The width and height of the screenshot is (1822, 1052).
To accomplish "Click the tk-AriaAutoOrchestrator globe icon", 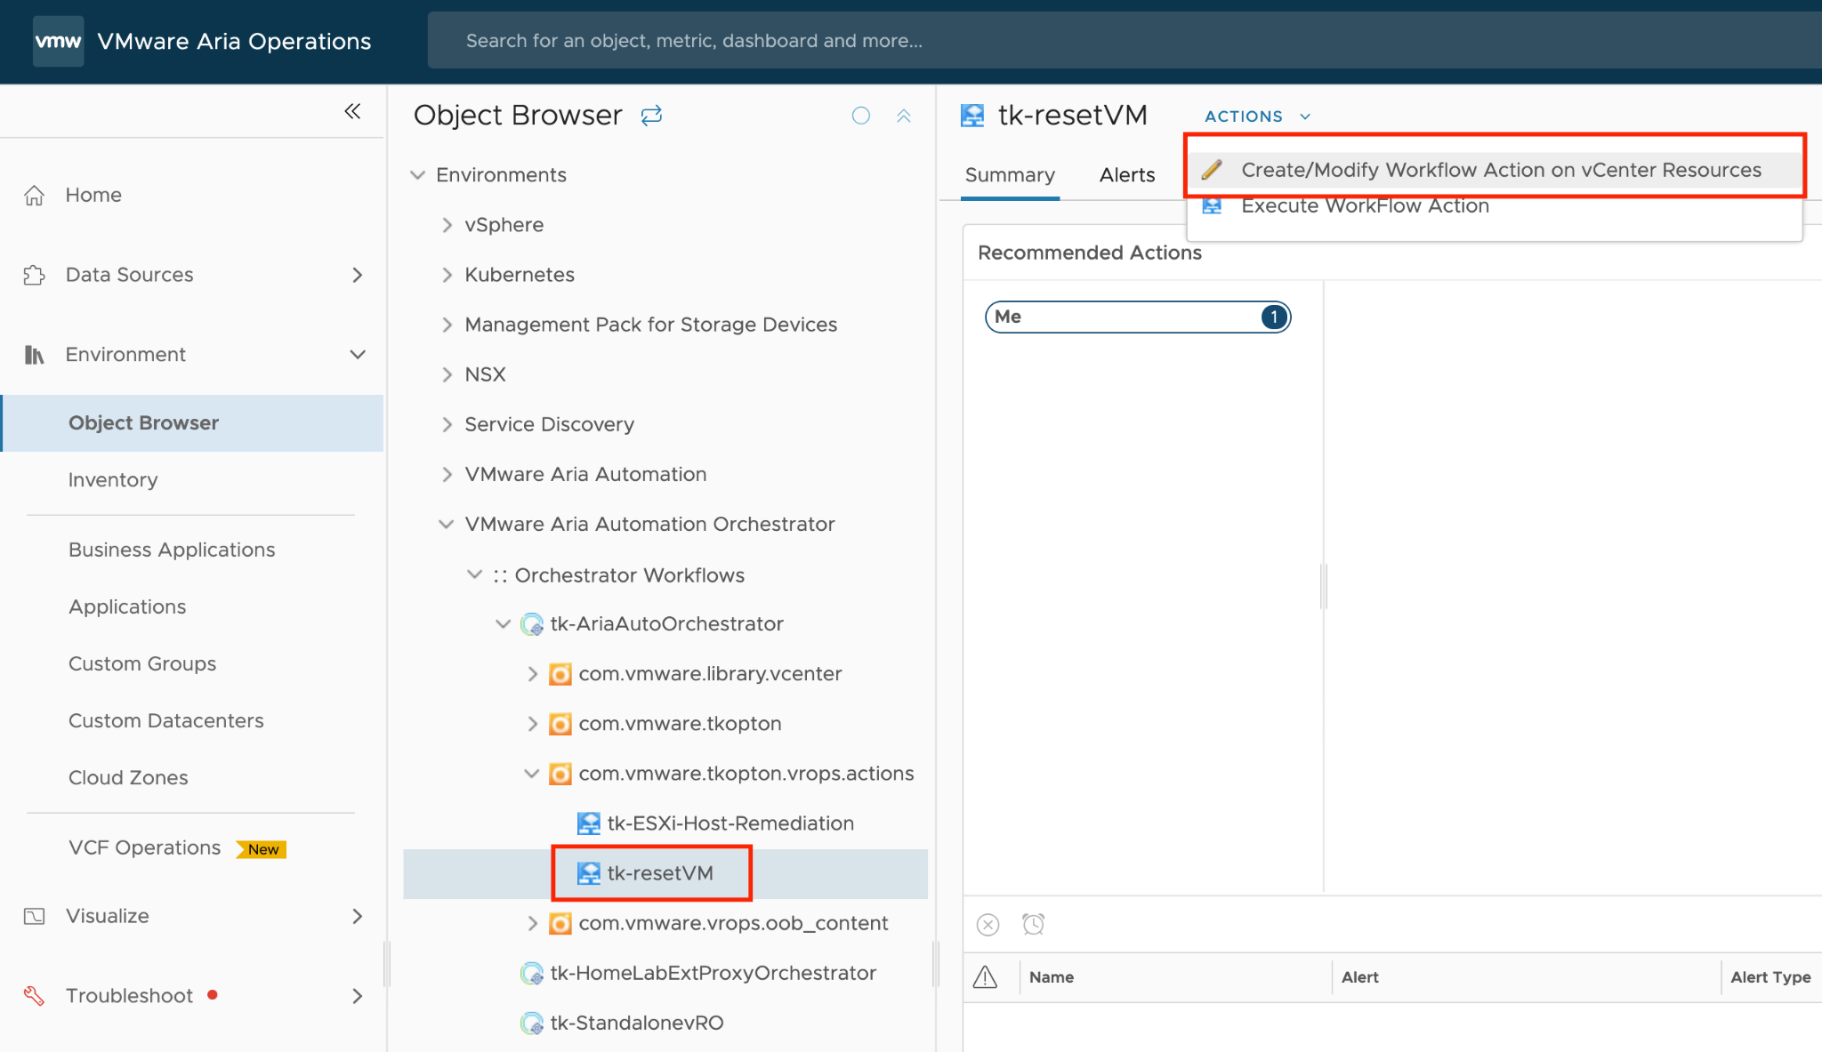I will click(532, 624).
